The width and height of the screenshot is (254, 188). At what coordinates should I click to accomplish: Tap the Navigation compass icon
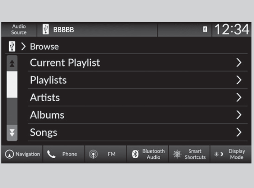9,154
